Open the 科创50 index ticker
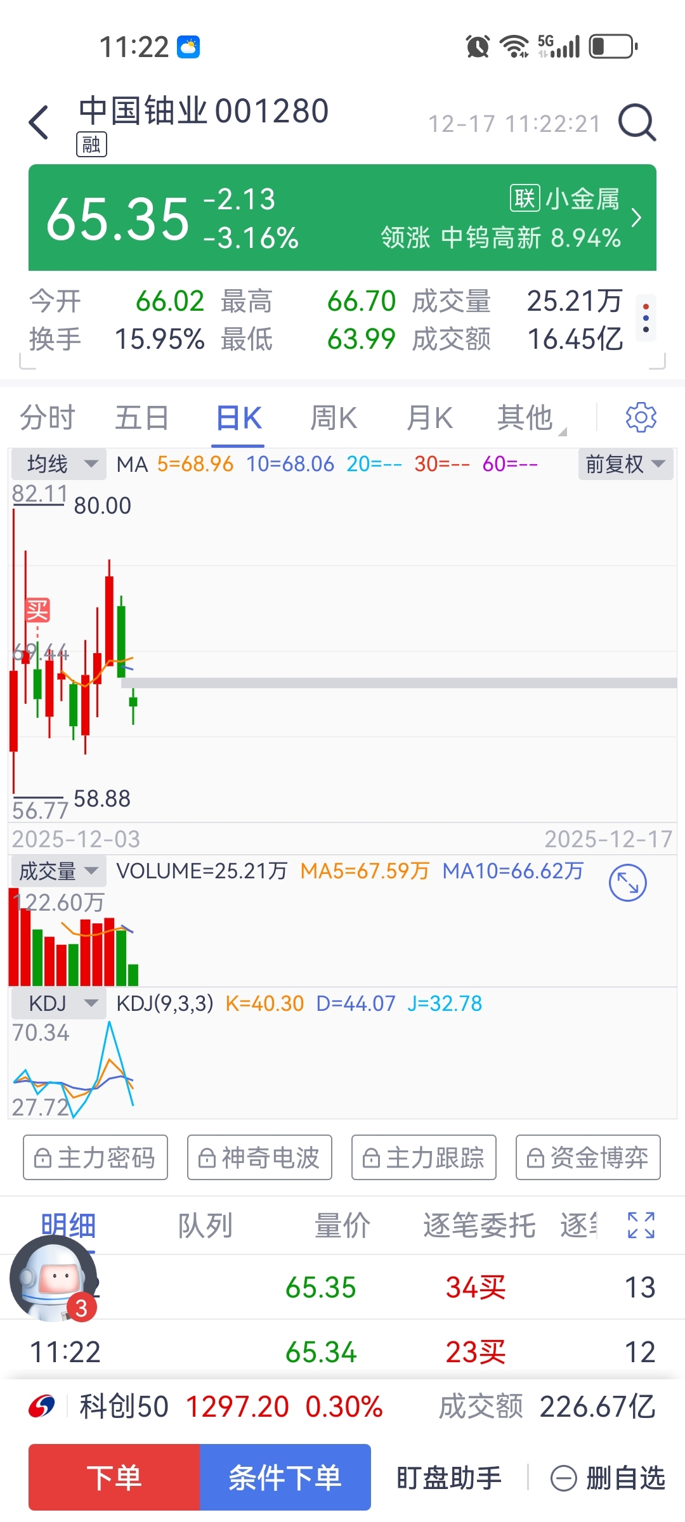The height and width of the screenshot is (1522, 685). click(x=342, y=1407)
